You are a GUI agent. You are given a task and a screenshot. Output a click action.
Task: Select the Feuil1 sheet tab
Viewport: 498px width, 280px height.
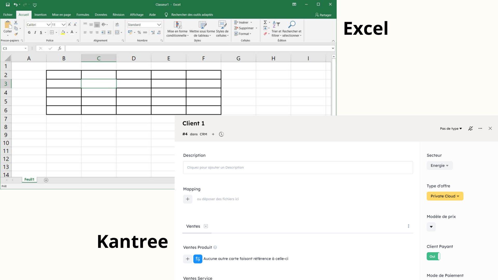tap(29, 179)
